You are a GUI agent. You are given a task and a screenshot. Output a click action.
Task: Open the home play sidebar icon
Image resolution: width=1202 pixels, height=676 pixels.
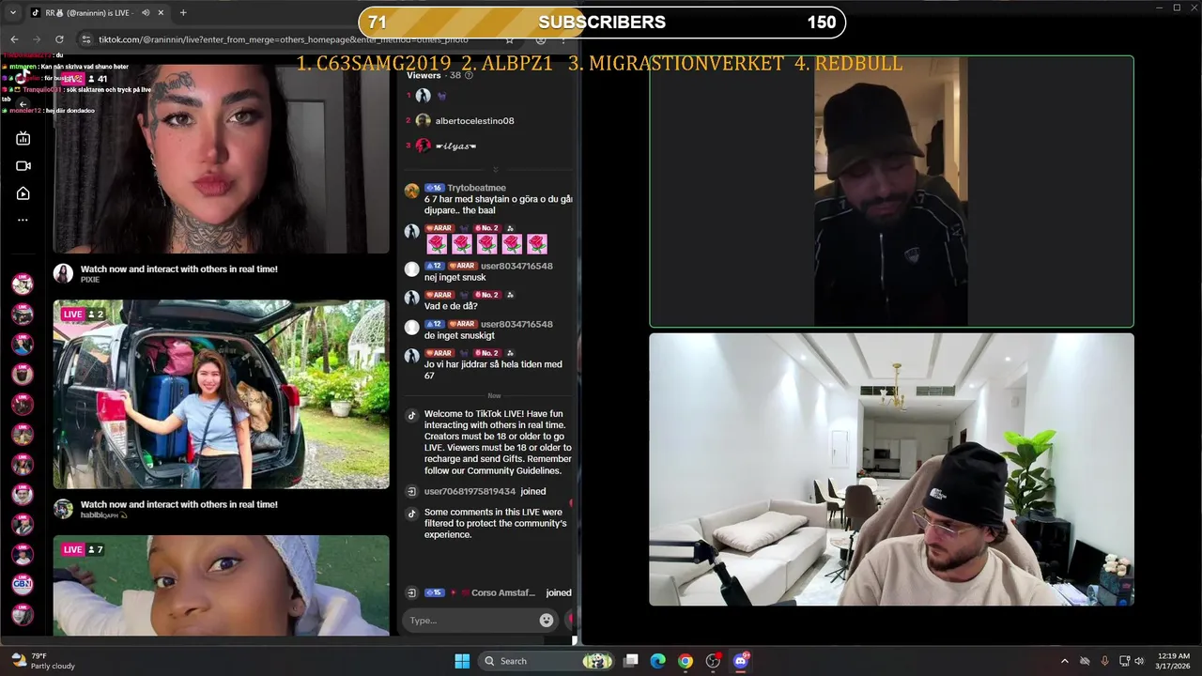coord(23,193)
